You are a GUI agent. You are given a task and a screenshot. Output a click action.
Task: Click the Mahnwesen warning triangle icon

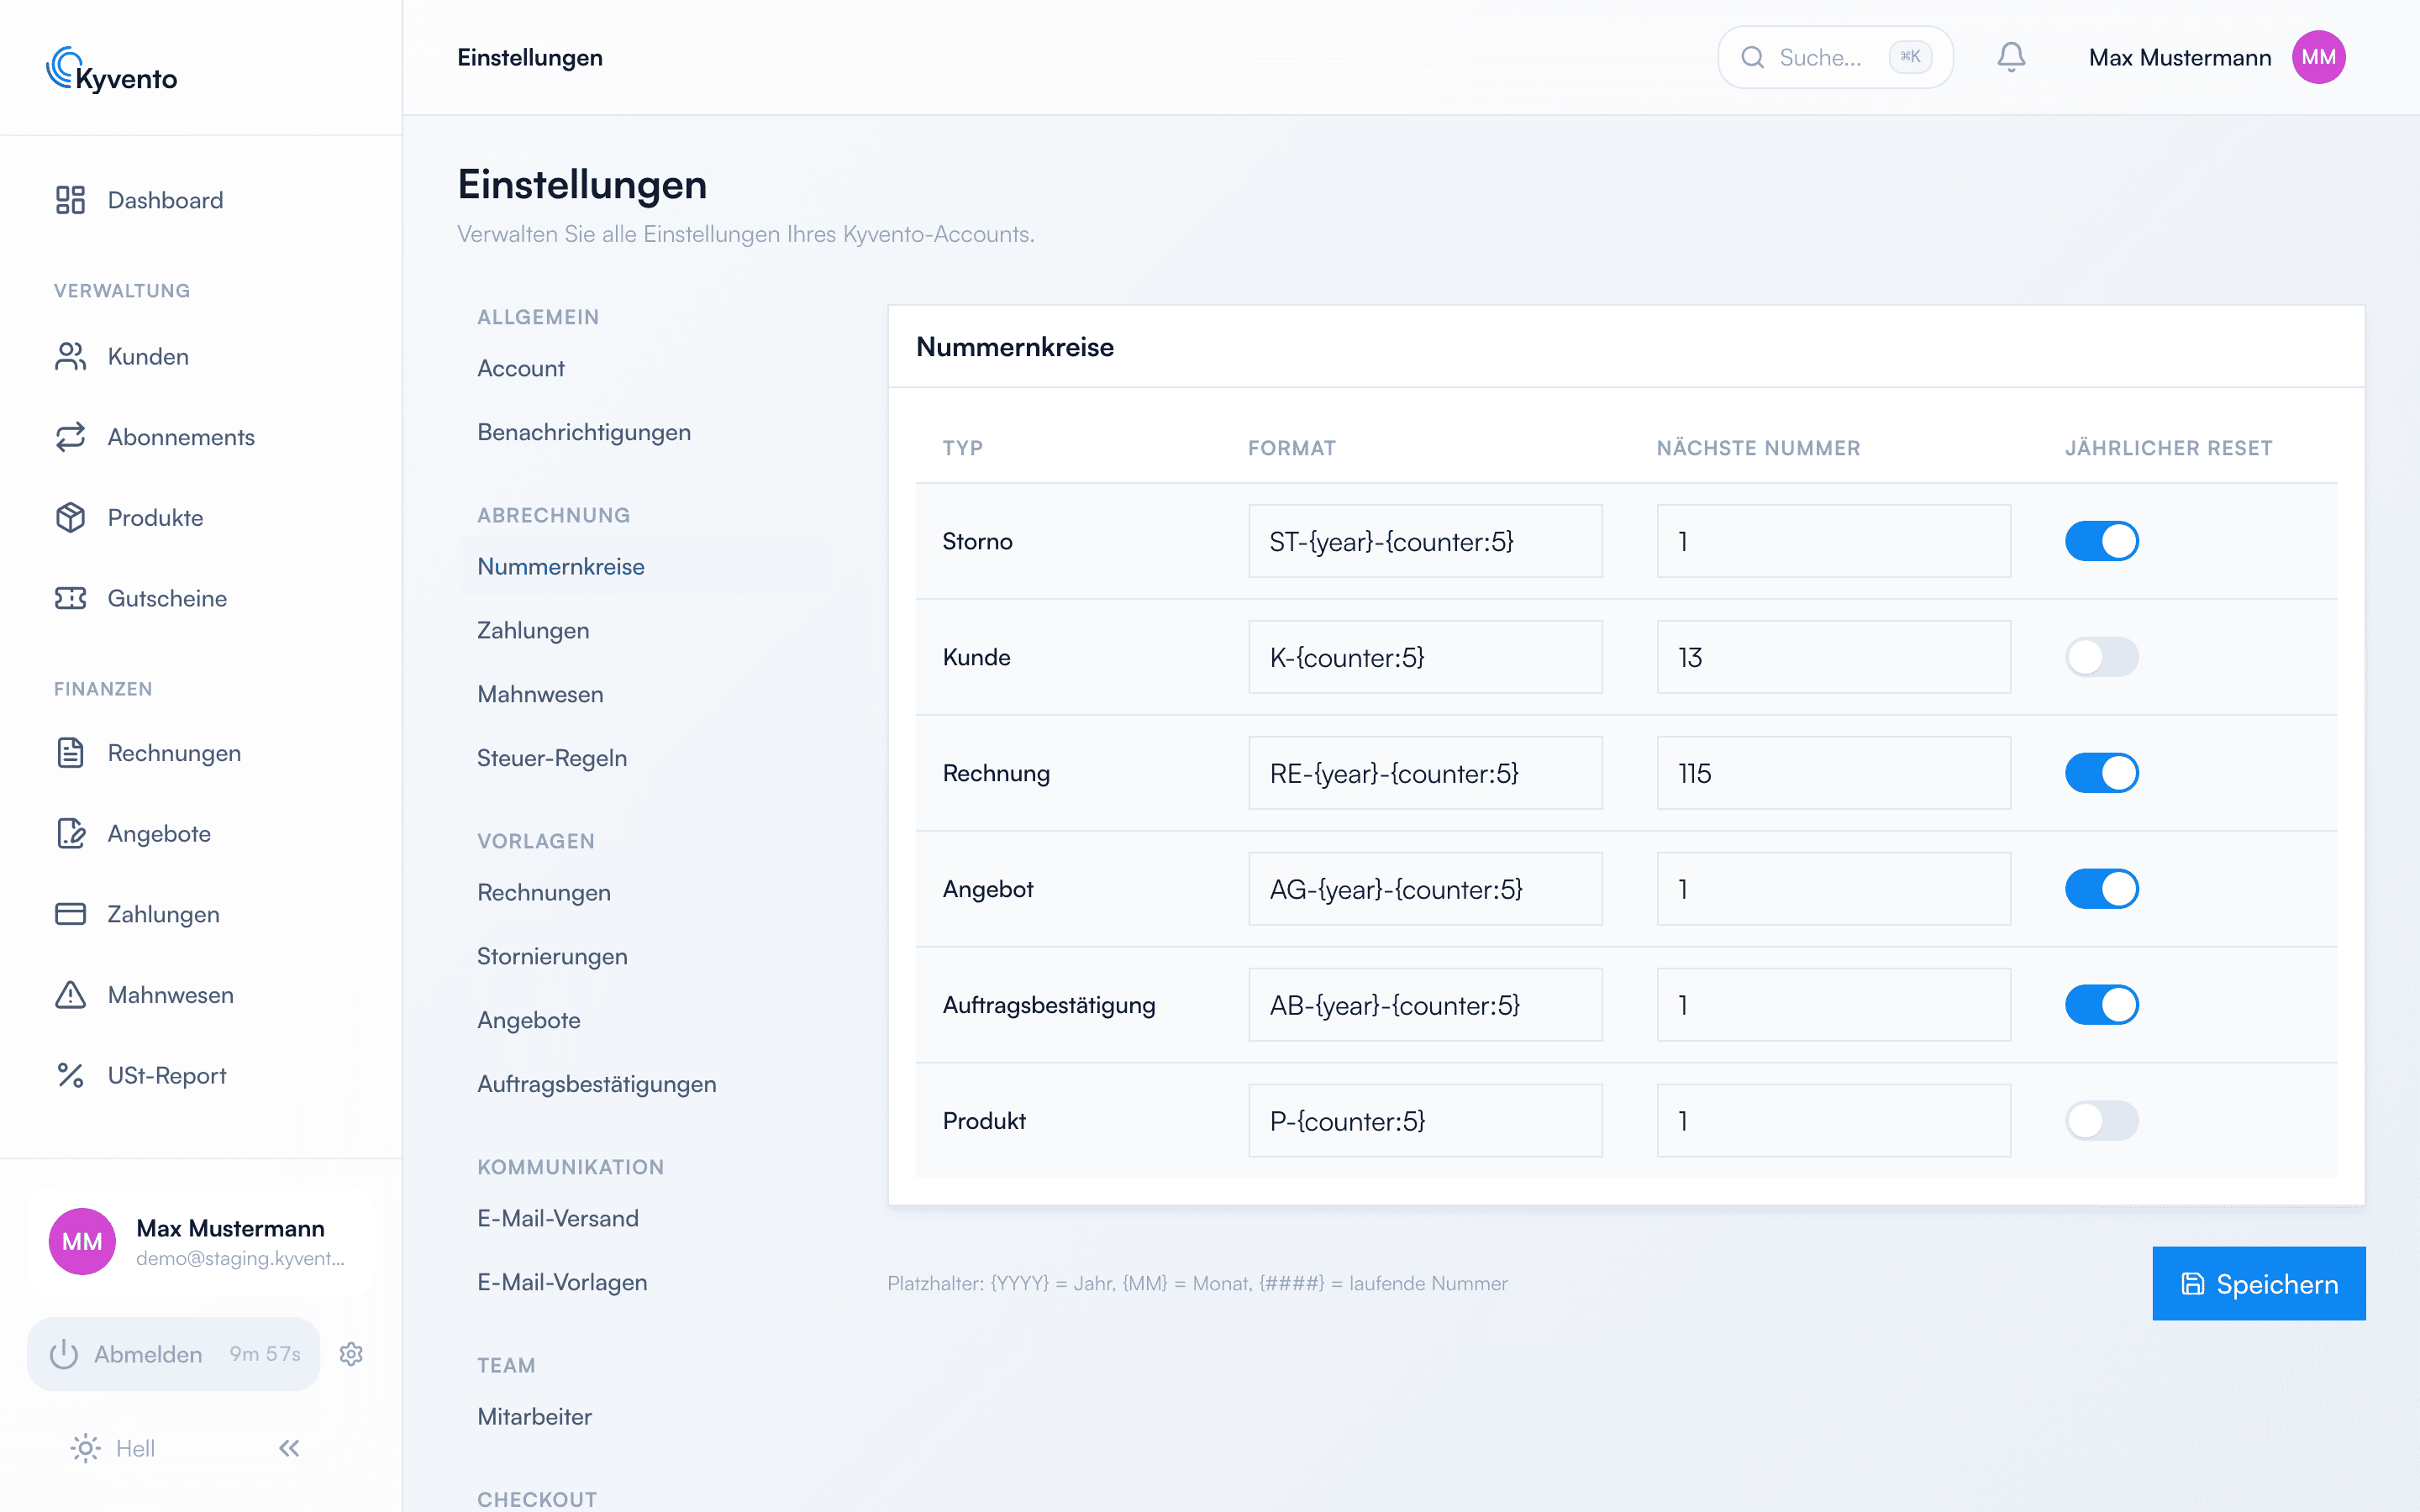pos(70,994)
